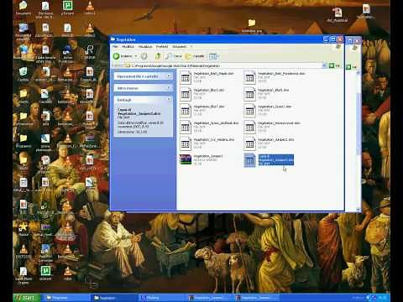Select the Vegetation_Juniper2.skm file
The width and height of the screenshot is (403, 302).
tap(269, 143)
